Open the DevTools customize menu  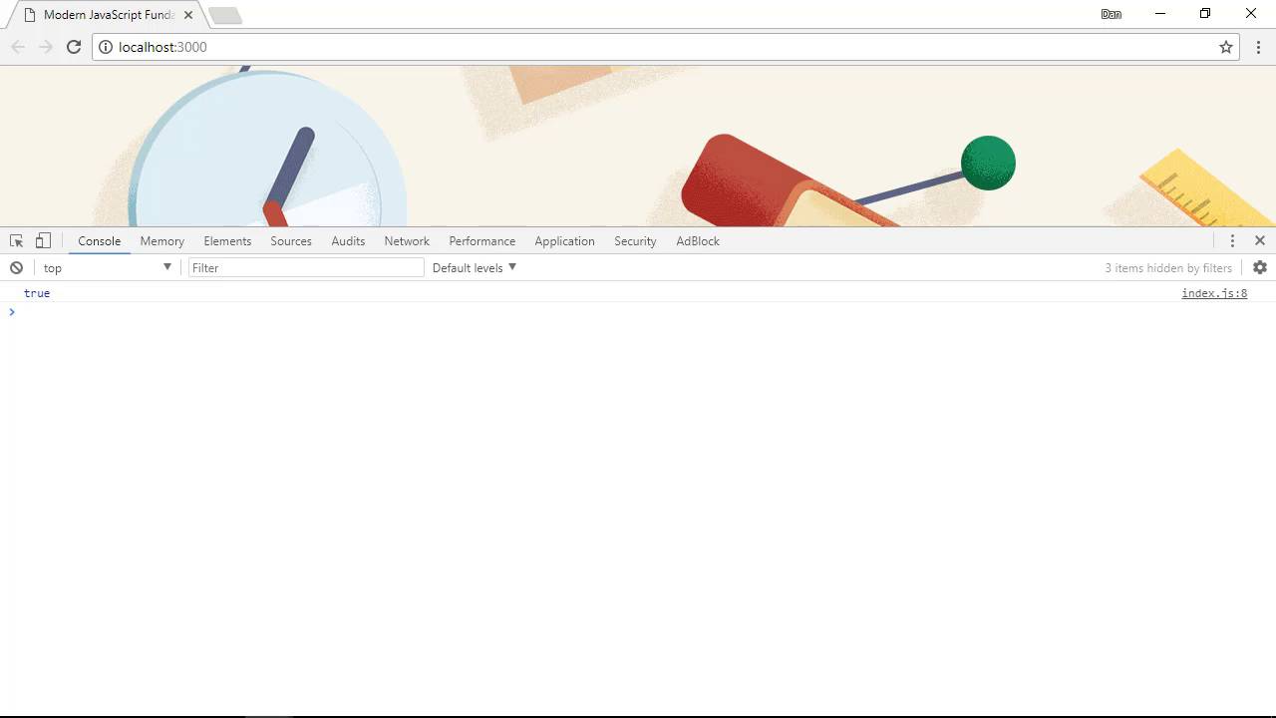[x=1232, y=240]
